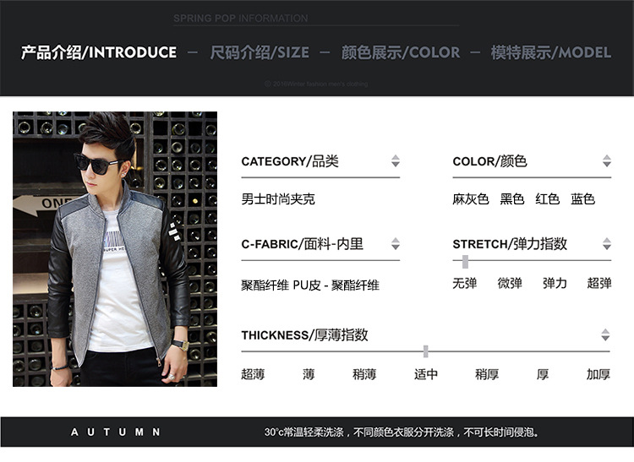Expand the STRETCH/弹力指数 sort arrows
634x462 pixels.
(x=606, y=243)
